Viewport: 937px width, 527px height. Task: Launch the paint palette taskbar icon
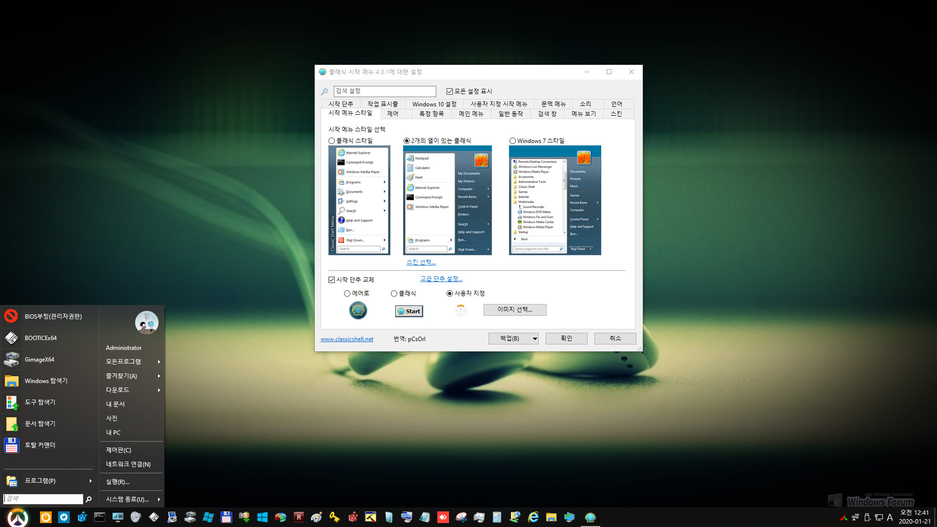point(316,517)
